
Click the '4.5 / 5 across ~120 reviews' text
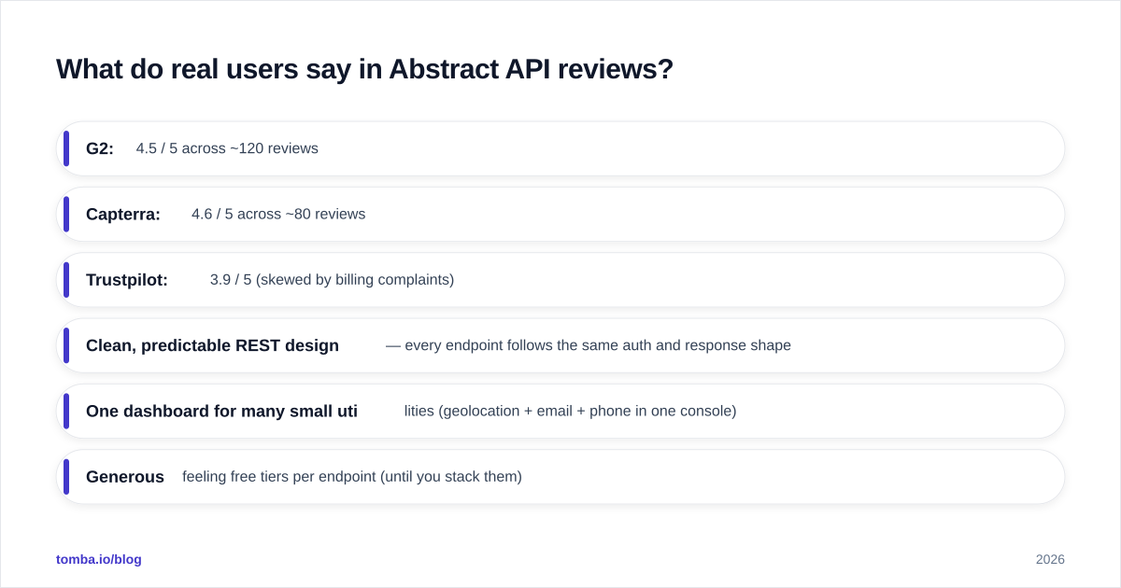[x=227, y=148]
